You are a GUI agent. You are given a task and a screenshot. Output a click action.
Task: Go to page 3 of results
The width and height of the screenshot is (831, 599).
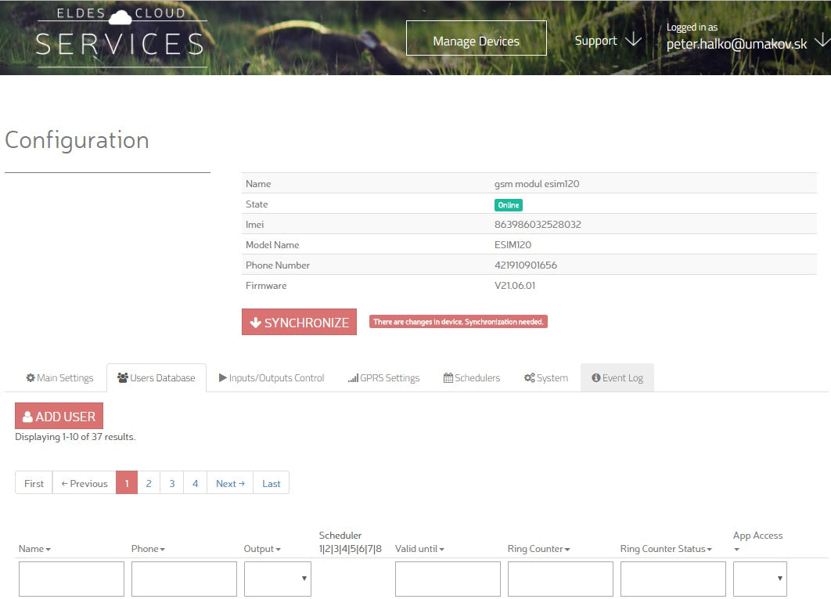[x=172, y=483]
